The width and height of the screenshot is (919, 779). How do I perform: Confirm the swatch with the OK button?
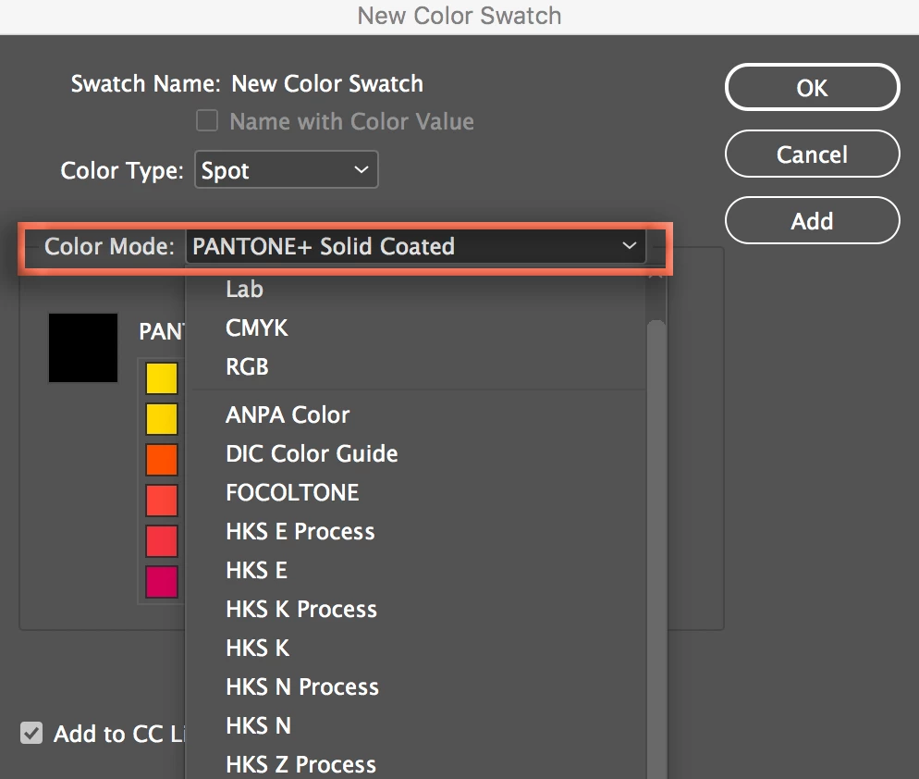812,87
